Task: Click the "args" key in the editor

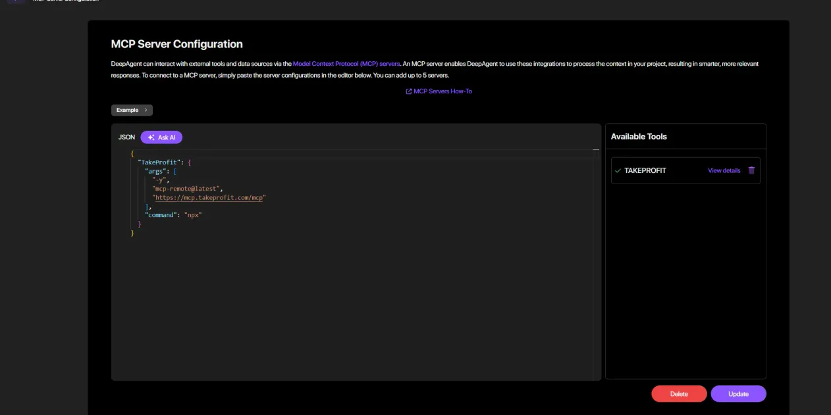Action: (x=155, y=171)
